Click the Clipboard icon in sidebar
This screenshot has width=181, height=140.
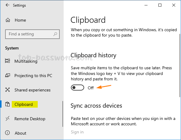point(8,104)
